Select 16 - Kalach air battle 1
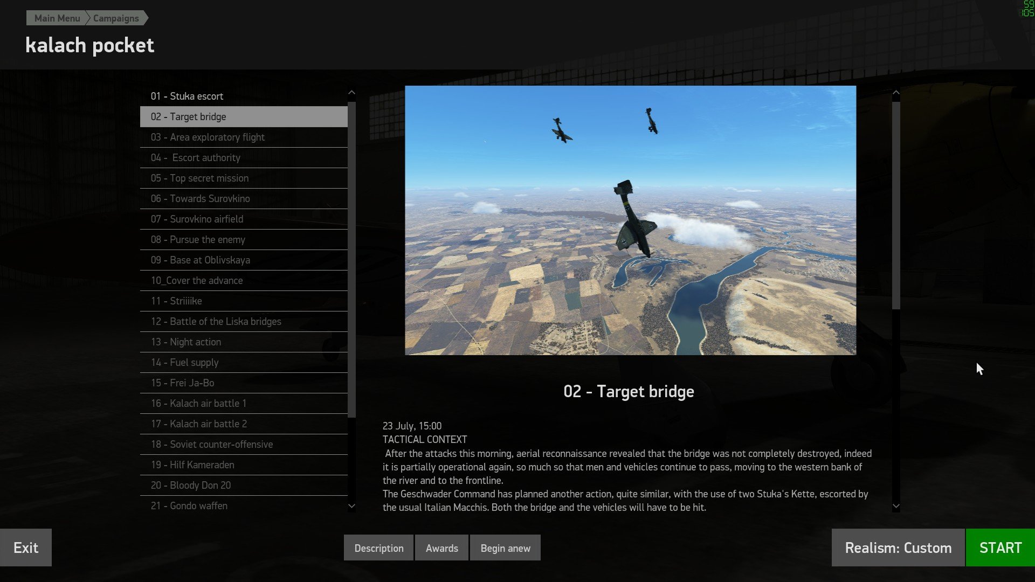1035x582 pixels. [244, 403]
